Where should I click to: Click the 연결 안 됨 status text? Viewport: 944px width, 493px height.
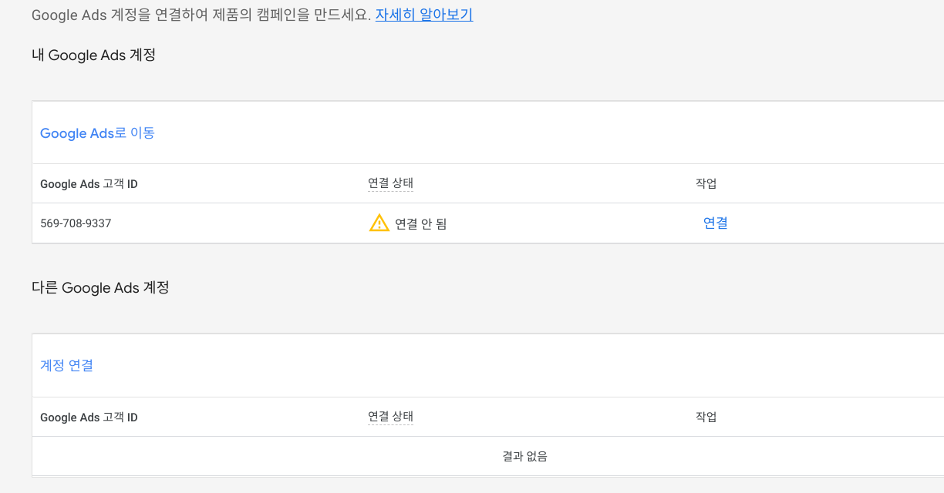coord(421,224)
